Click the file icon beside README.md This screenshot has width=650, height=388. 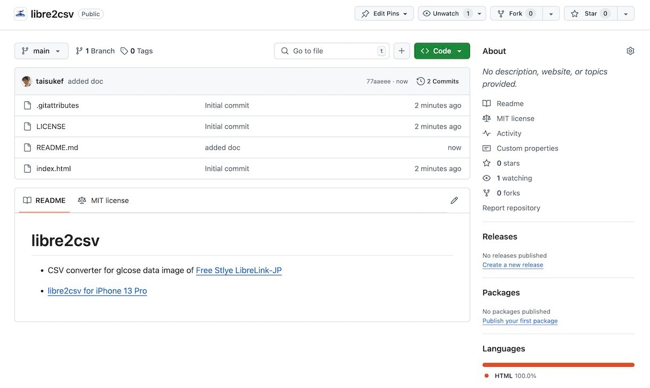[27, 148]
